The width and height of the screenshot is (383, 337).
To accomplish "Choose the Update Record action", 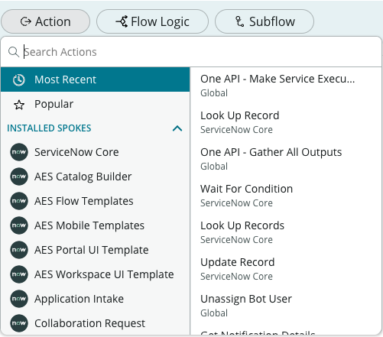I will tap(286, 269).
